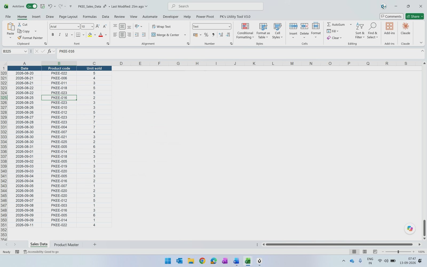Expand the Name Box dropdown arrow
This screenshot has height=267, width=427.
tap(25, 51)
